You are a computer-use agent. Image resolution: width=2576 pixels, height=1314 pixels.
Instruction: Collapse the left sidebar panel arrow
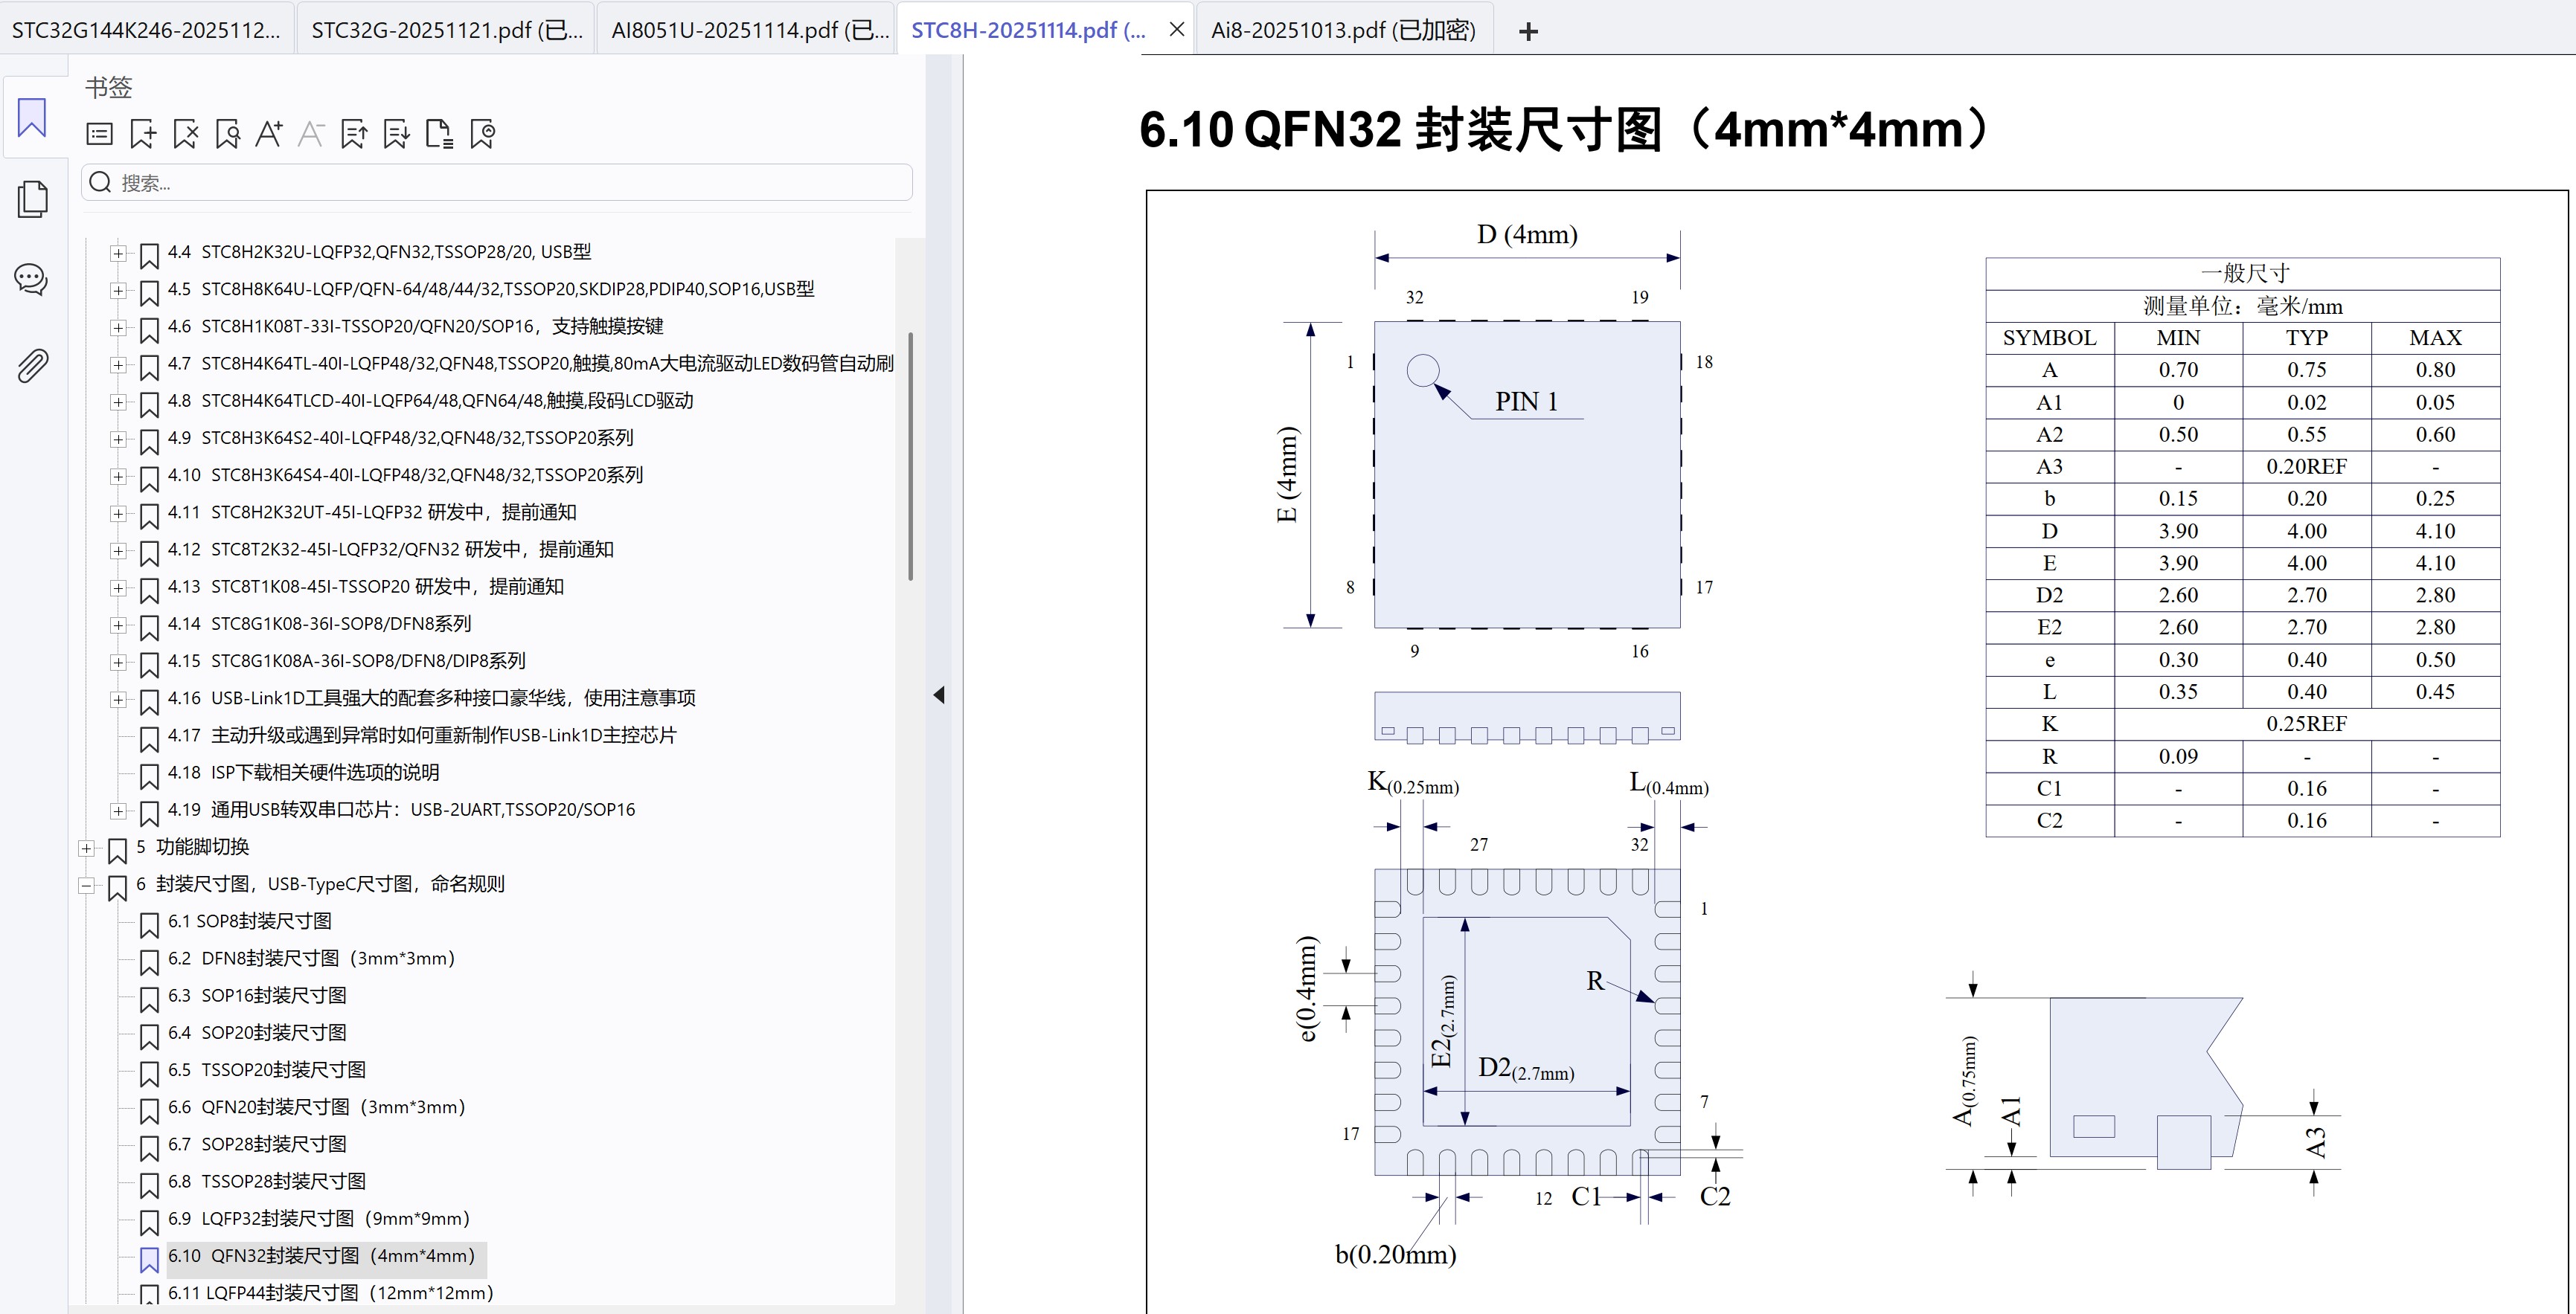pos(939,694)
